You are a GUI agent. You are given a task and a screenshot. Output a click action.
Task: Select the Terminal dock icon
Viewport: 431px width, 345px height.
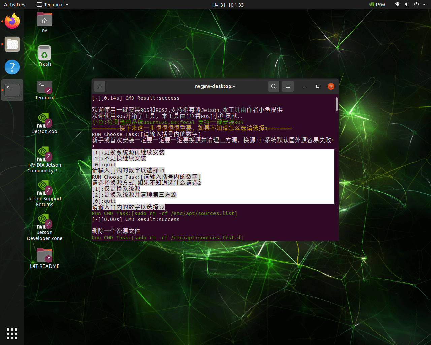coord(12,90)
